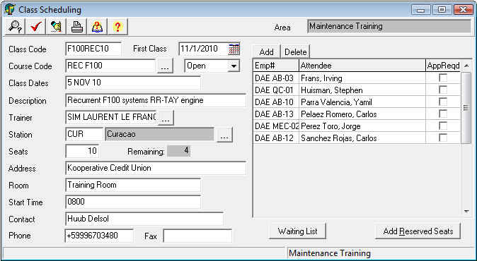The height and width of the screenshot is (261, 477).
Task: Sort by Emp# column header
Action: [275, 66]
